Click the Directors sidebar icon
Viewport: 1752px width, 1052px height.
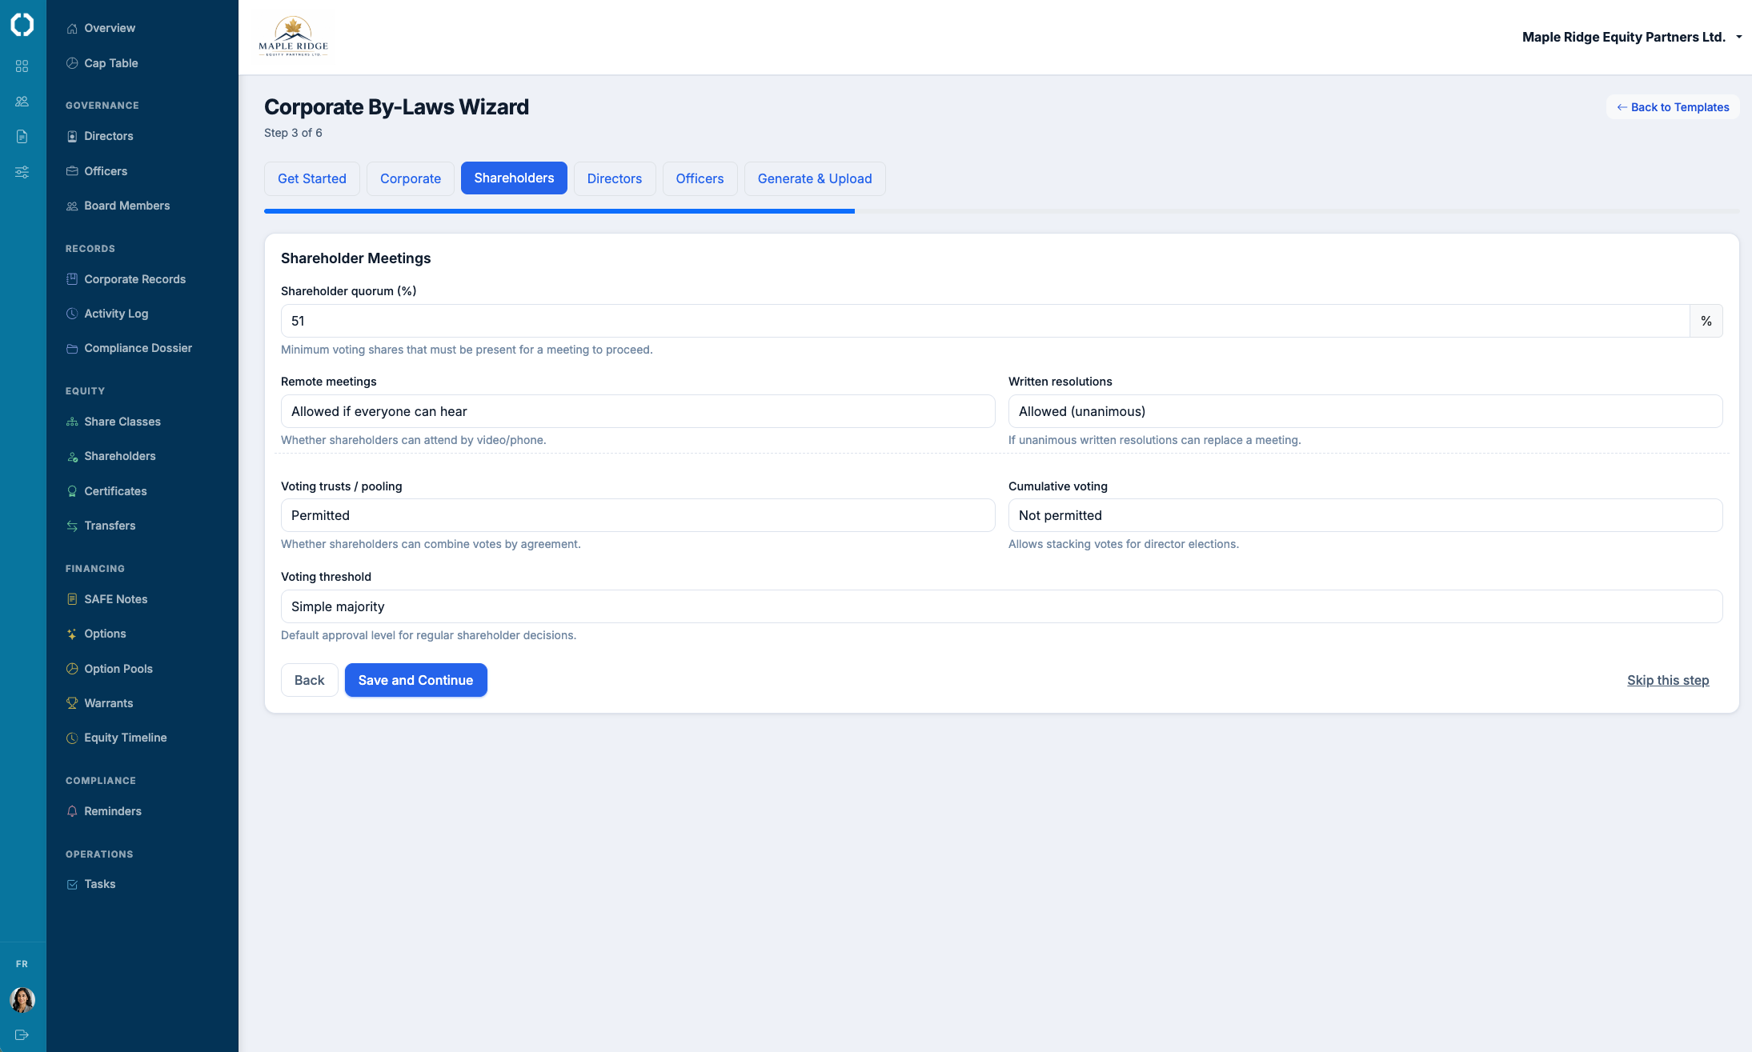[x=72, y=136]
